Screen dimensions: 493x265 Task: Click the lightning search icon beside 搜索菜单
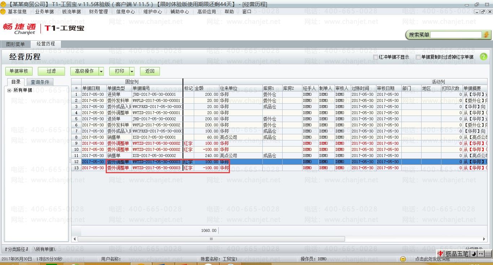[486, 35]
